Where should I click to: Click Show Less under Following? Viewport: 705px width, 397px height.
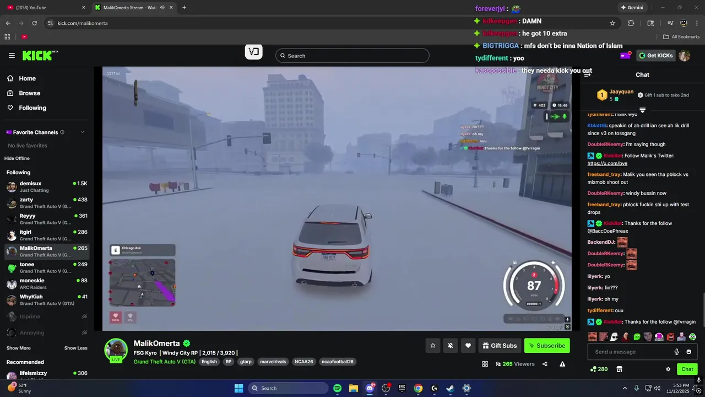point(75,348)
